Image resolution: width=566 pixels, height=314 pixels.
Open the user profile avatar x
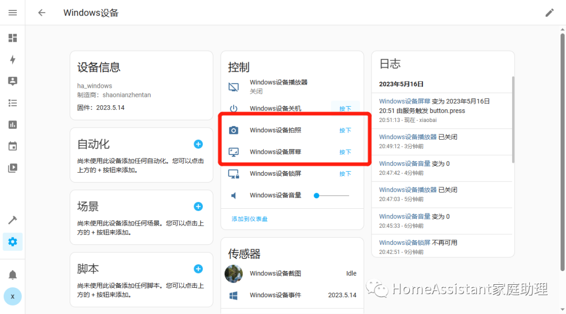pos(13,296)
